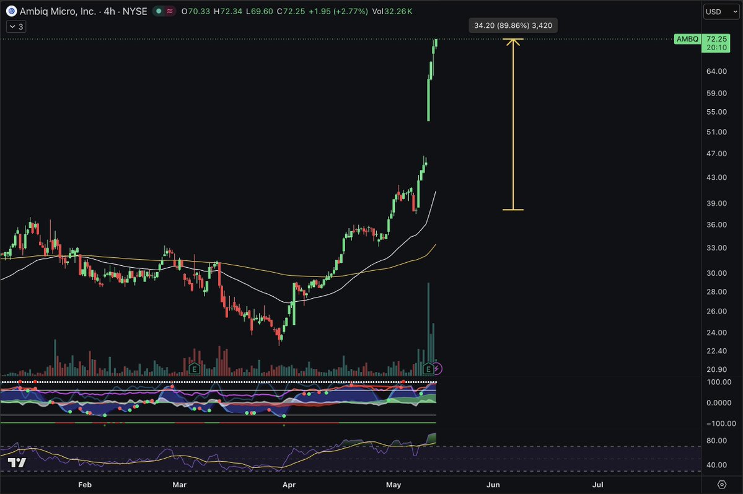Click the 47.00 price axis label
The height and width of the screenshot is (494, 743).
coord(716,154)
